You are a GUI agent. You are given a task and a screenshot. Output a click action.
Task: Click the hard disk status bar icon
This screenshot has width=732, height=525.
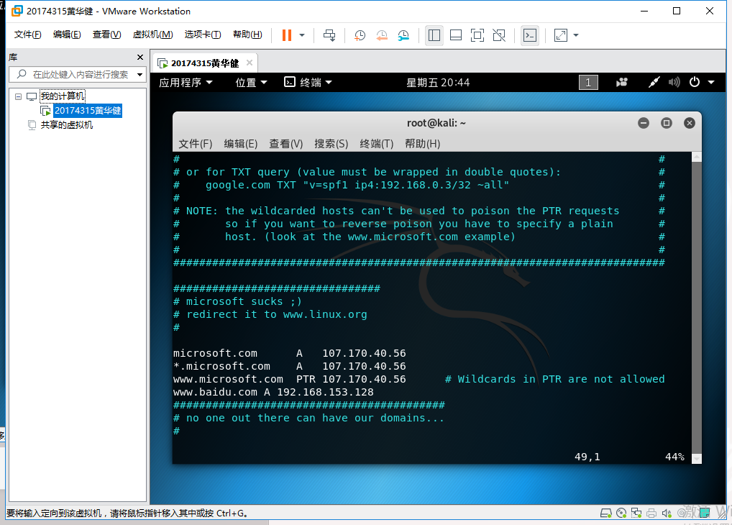[x=606, y=513]
